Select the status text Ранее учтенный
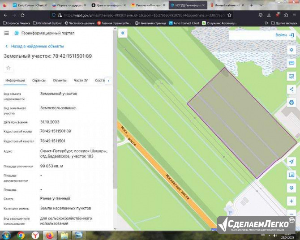This screenshot has height=240, width=300. [55, 198]
